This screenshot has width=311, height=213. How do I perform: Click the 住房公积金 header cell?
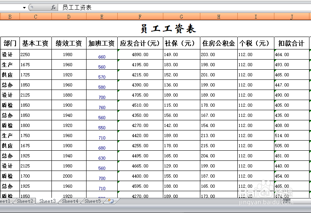point(219,43)
